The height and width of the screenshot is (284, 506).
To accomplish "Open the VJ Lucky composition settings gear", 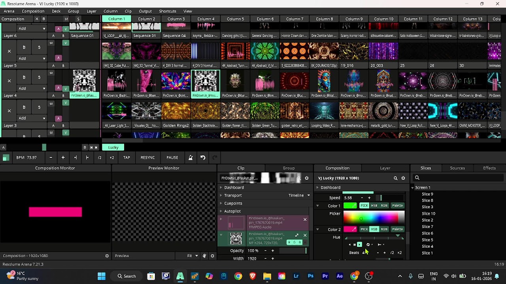I will pyautogui.click(x=403, y=178).
